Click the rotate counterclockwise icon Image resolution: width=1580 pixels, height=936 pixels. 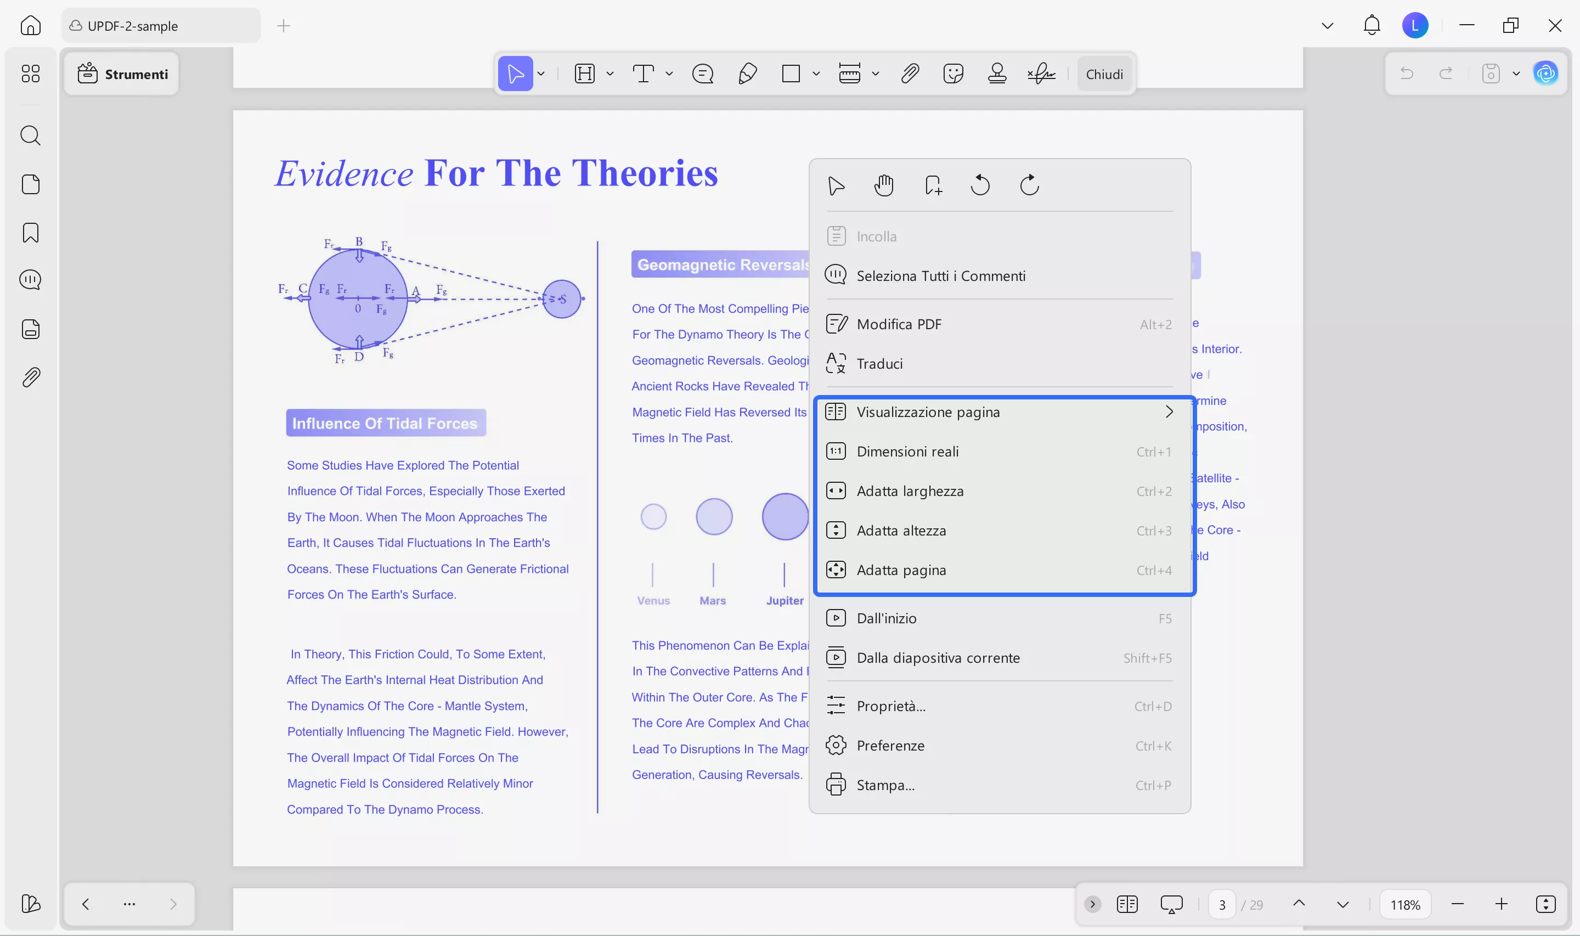pos(980,185)
